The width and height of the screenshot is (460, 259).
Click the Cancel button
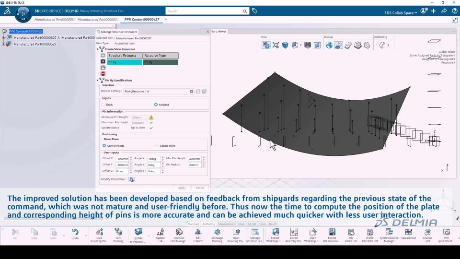tap(200, 188)
